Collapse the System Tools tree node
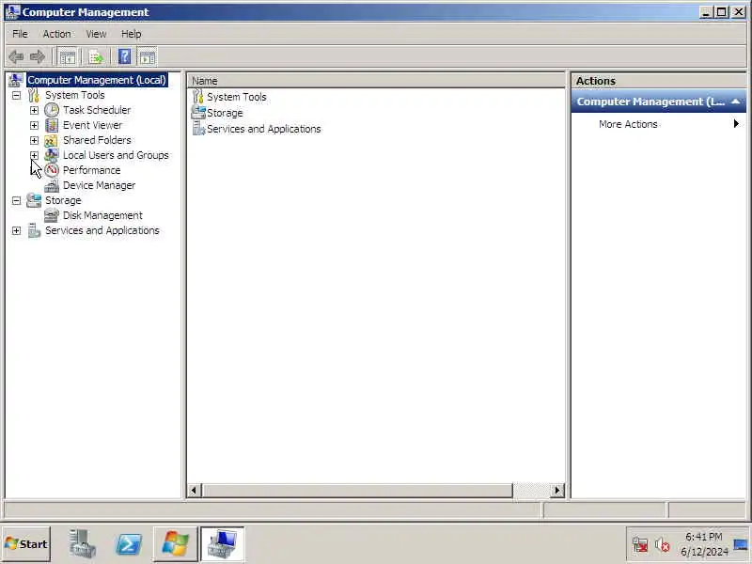Viewport: 752px width, 564px height. [17, 96]
